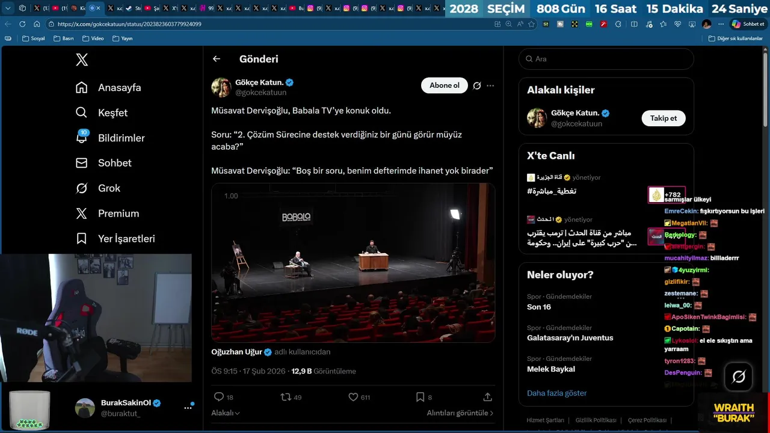
Task: Open favorites list icon in toolbar
Action: [x=662, y=24]
